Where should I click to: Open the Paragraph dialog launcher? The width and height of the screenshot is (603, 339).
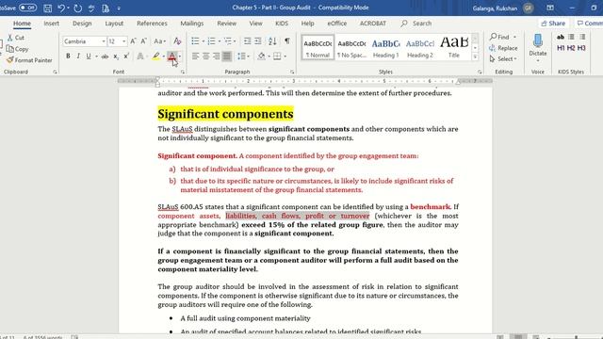pyautogui.click(x=292, y=72)
